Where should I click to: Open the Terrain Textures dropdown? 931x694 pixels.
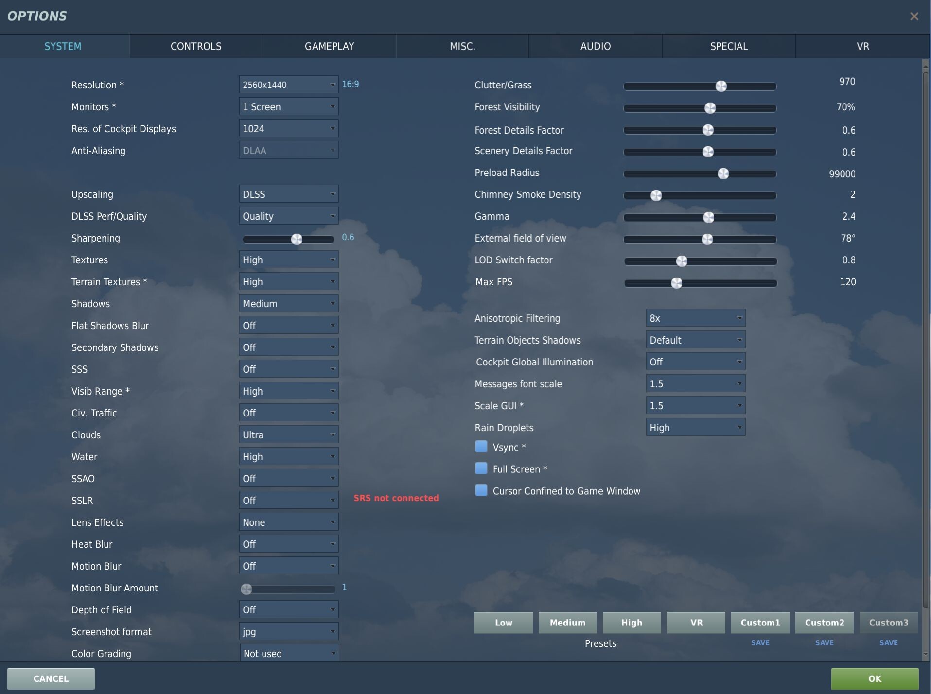point(289,281)
